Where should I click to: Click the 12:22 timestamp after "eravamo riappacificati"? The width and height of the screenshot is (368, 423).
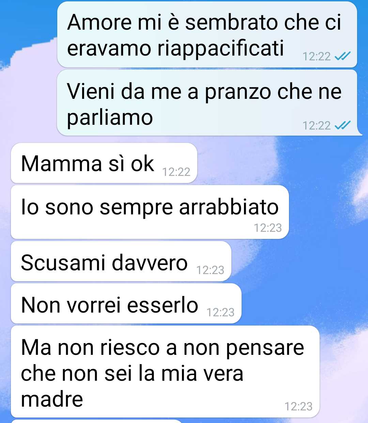[x=317, y=56]
